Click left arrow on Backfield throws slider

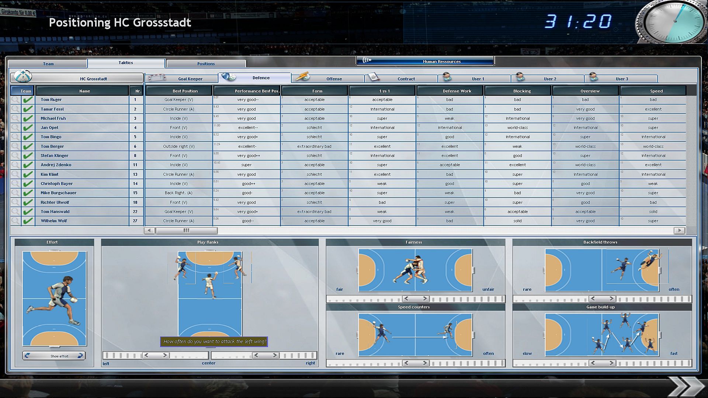(x=593, y=298)
